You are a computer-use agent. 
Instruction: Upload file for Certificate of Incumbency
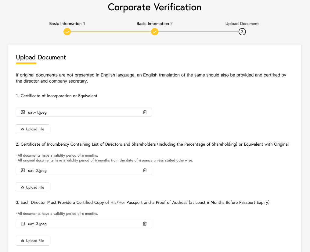coord(32,187)
